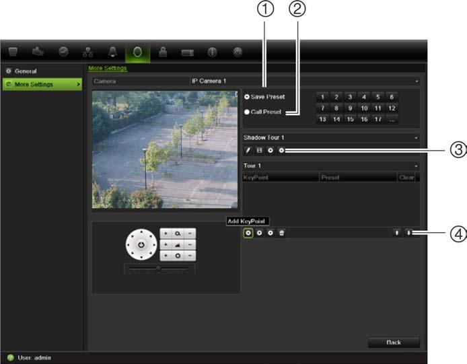The width and height of the screenshot is (467, 364).
Task: Expand the Camera dropdown arrow
Action: click(x=417, y=81)
